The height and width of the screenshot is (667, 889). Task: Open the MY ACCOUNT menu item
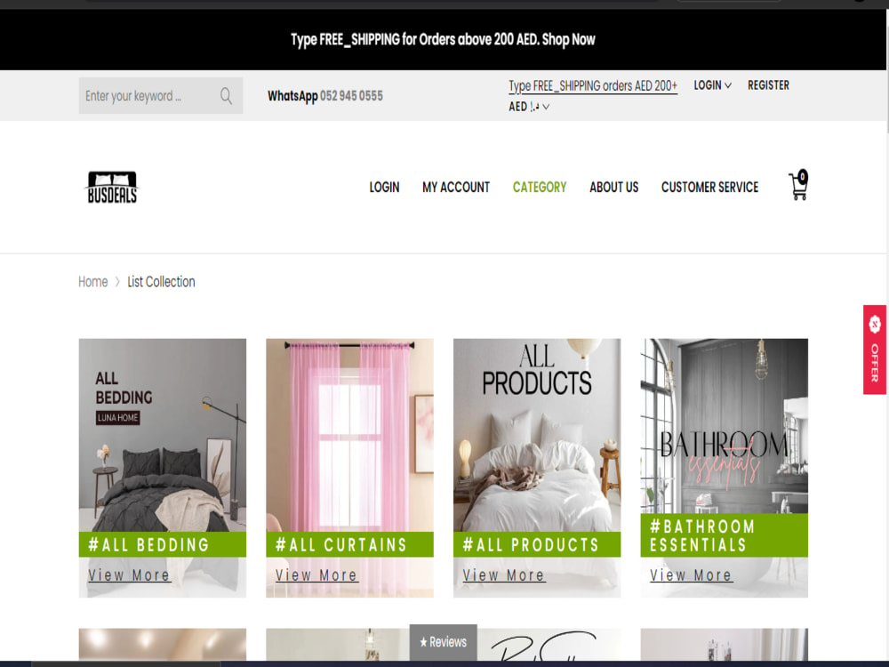point(456,187)
